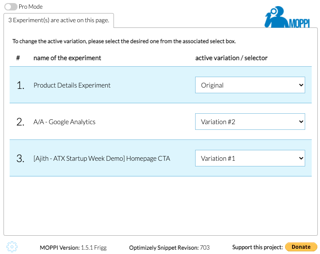320x254 pixels.
Task: Open A/A - Google Analytics variation dropdown
Action: pyautogui.click(x=250, y=122)
